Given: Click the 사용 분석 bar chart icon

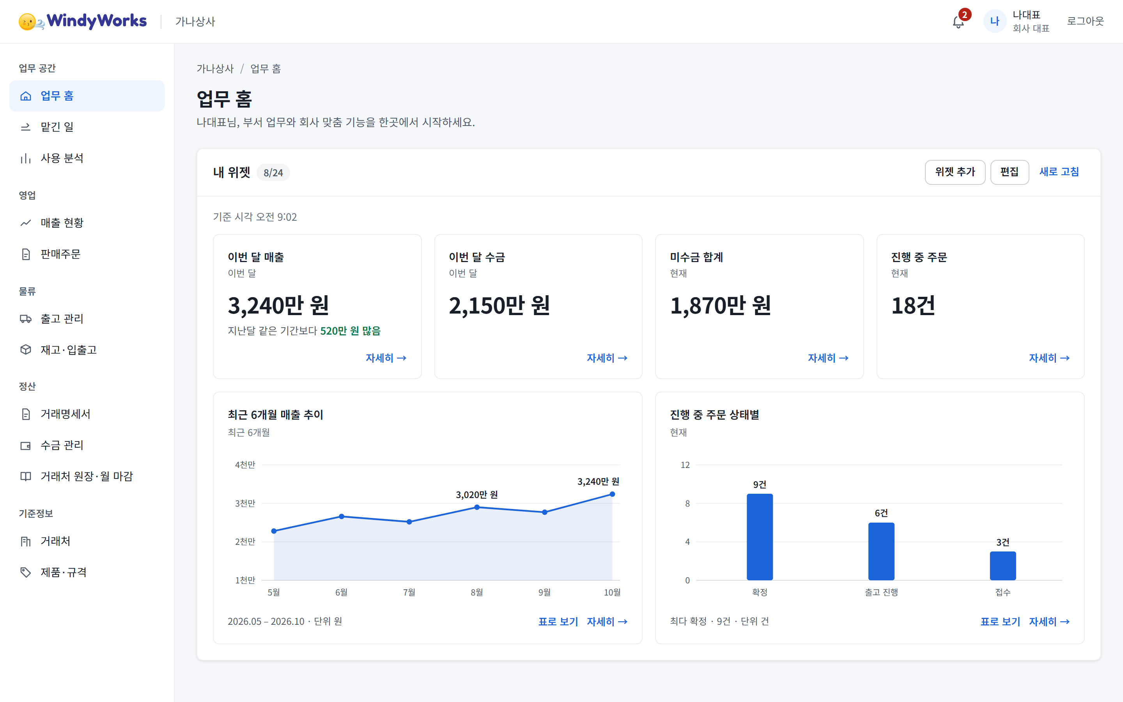Looking at the screenshot, I should coord(25,158).
